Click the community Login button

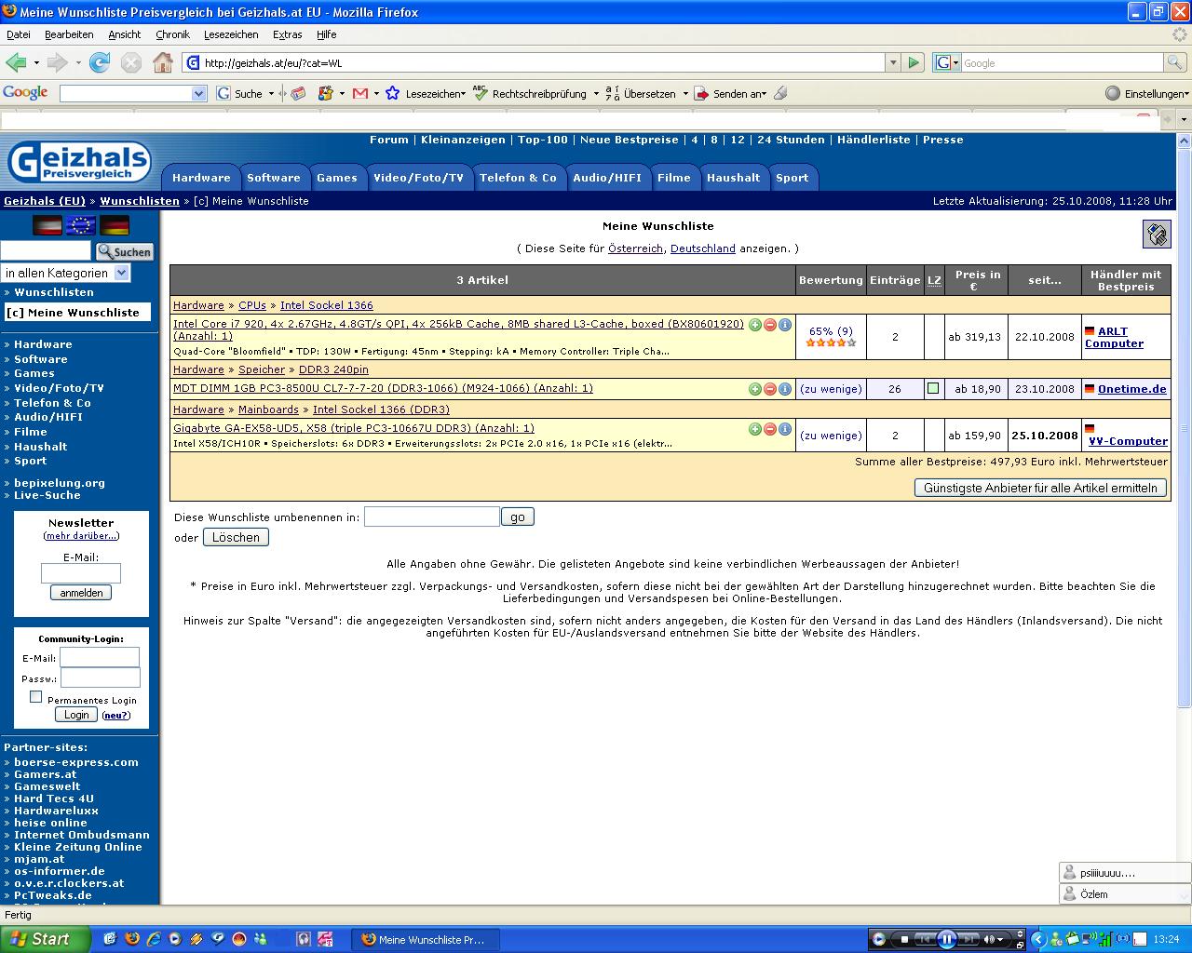click(x=76, y=715)
